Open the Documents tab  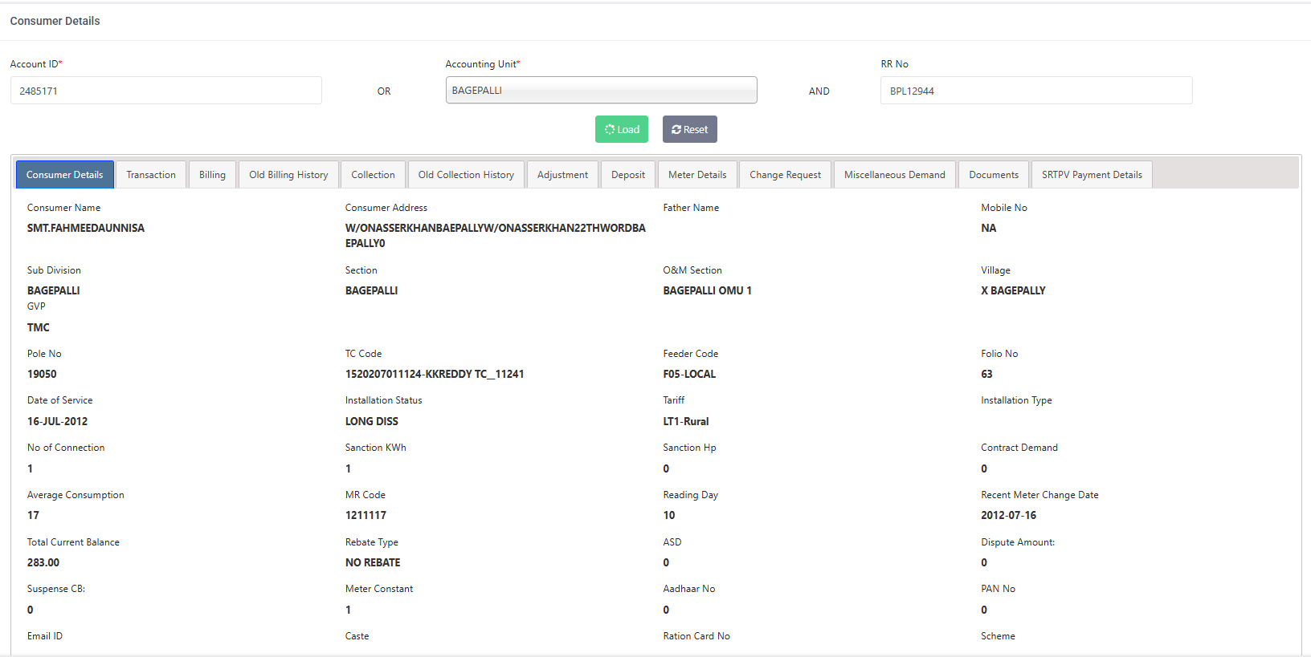994,175
